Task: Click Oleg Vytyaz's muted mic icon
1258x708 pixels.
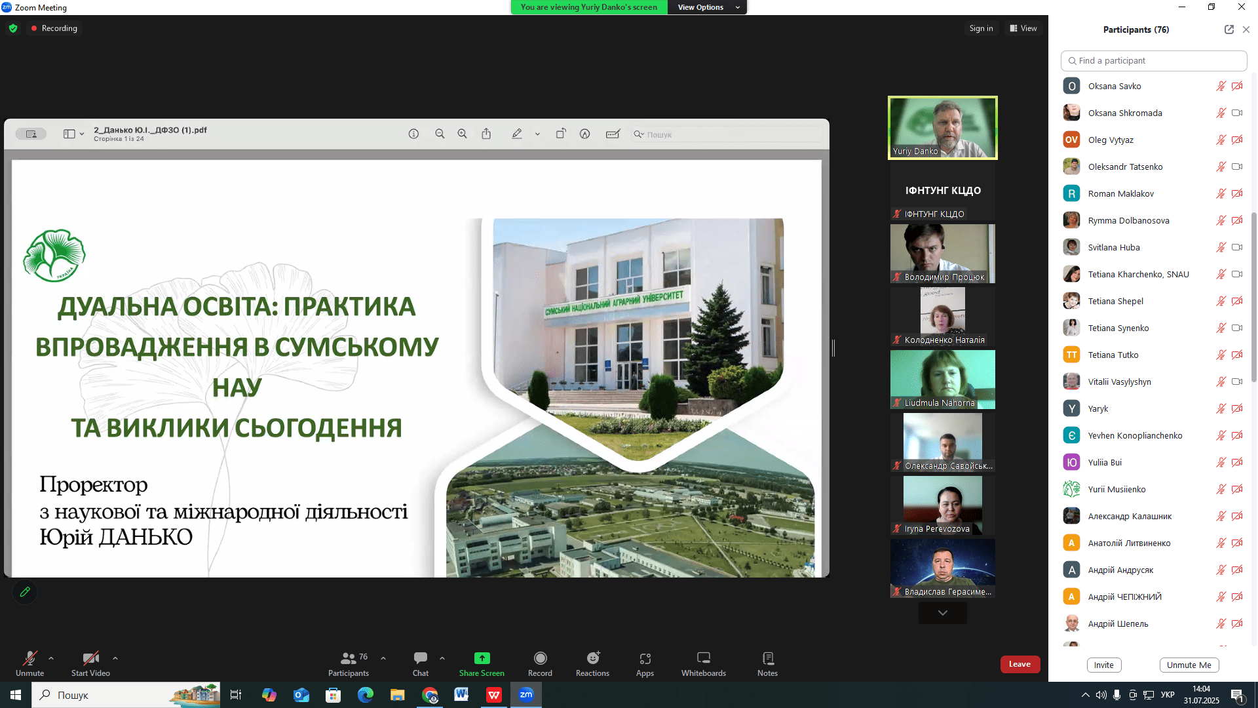Action: tap(1221, 140)
